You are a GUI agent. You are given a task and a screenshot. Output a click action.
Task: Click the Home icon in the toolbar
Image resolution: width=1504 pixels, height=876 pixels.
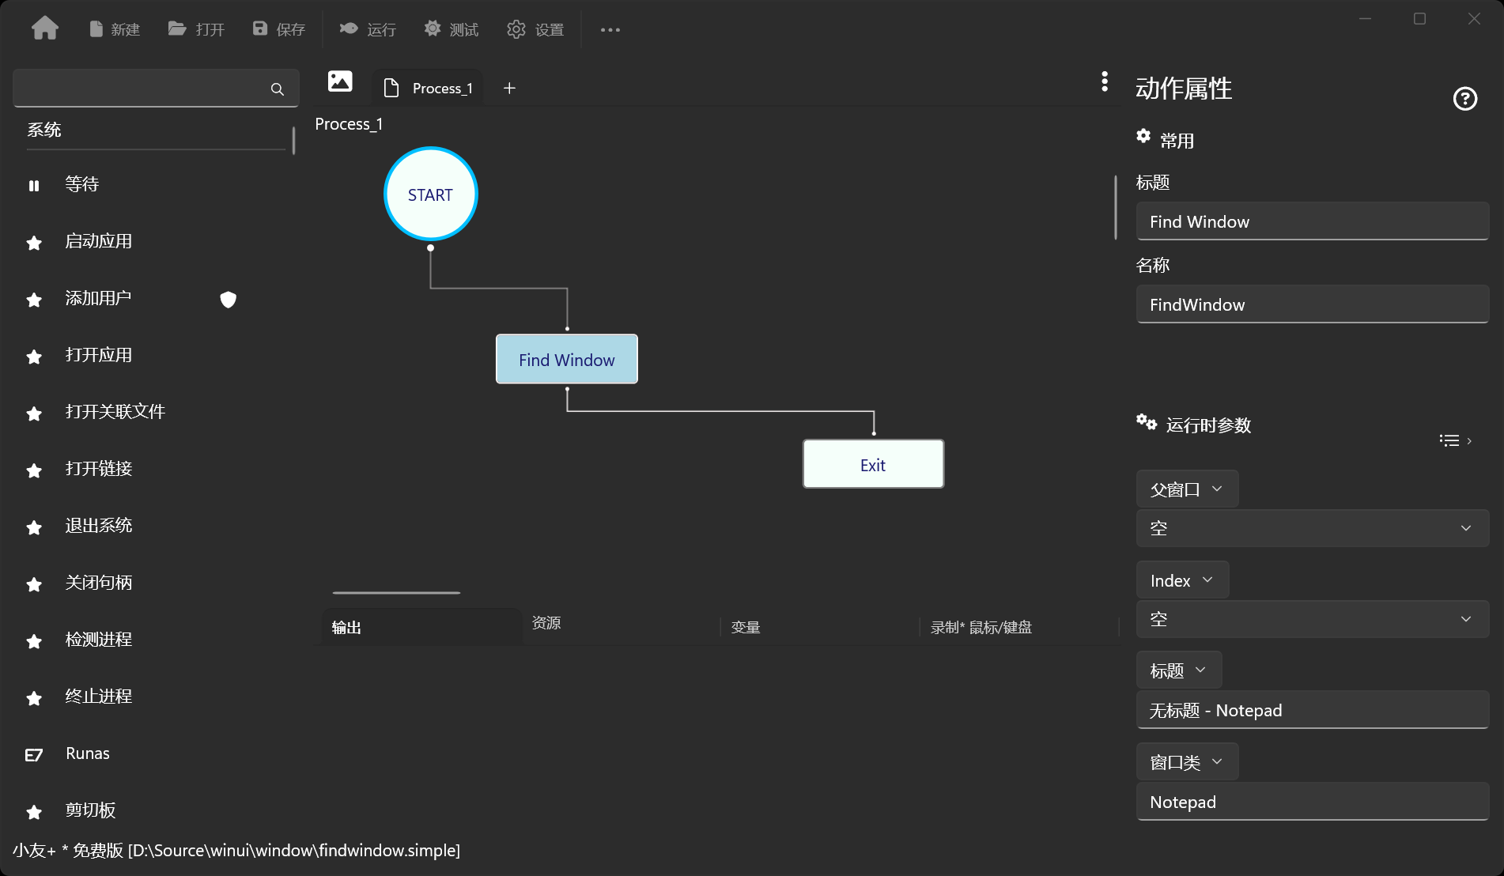pyautogui.click(x=45, y=27)
